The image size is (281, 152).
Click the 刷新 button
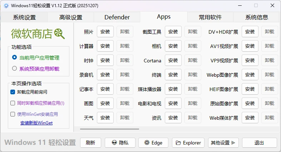[x=90, y=143]
